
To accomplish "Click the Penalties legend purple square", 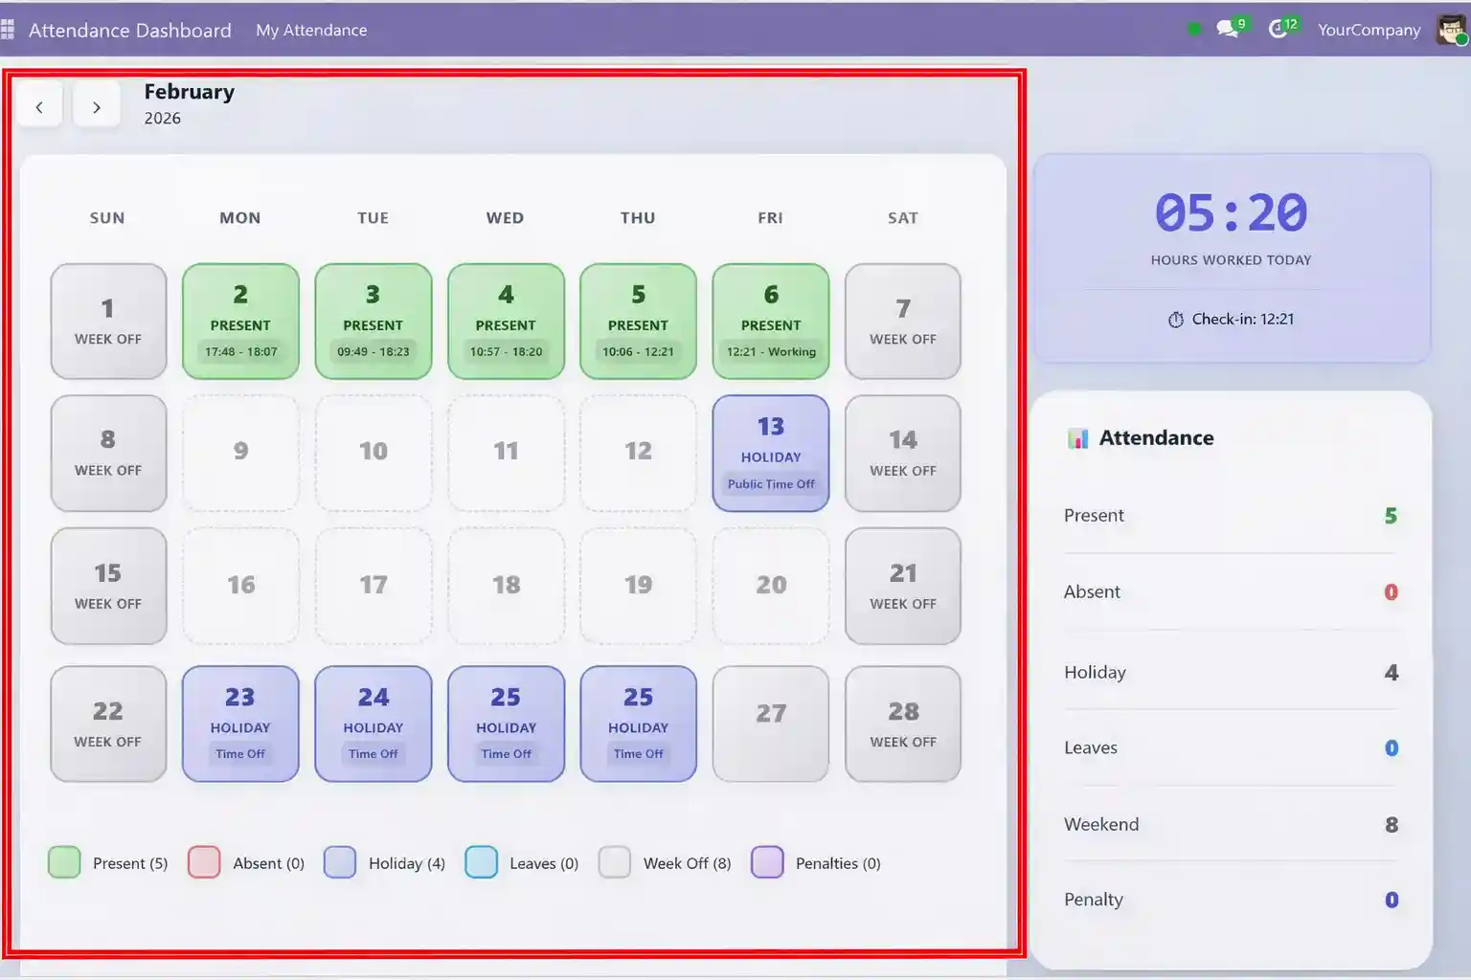I will click(767, 862).
